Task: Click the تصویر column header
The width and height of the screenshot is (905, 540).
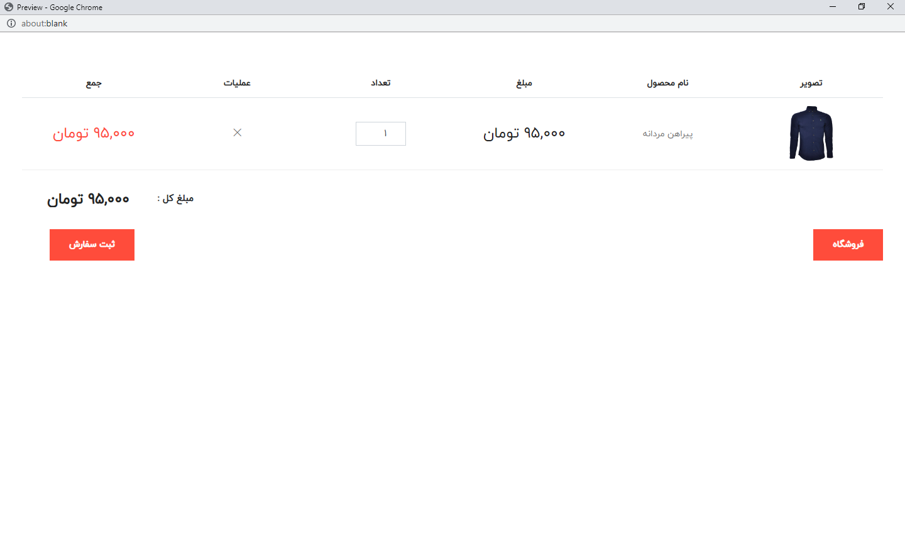Action: point(811,83)
